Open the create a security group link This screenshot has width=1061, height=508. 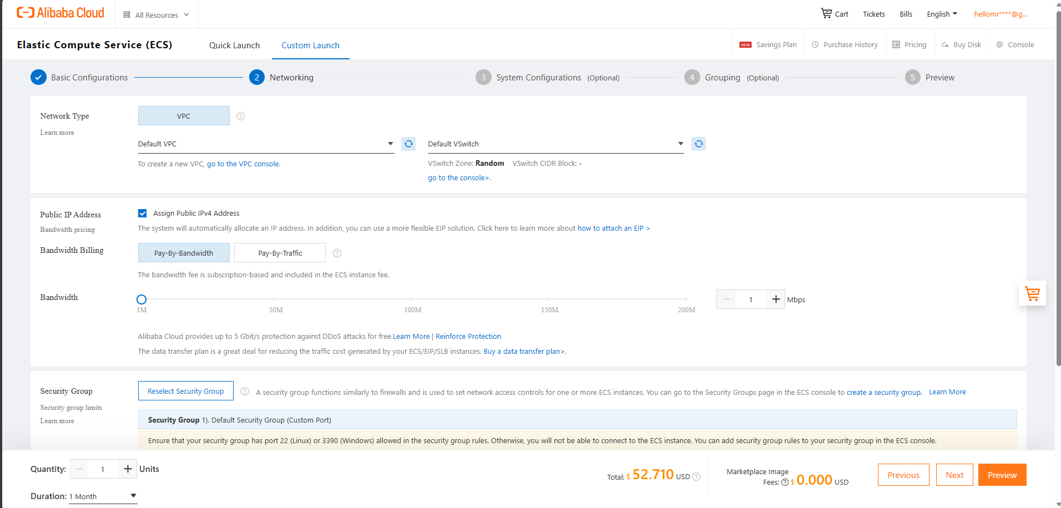click(884, 393)
